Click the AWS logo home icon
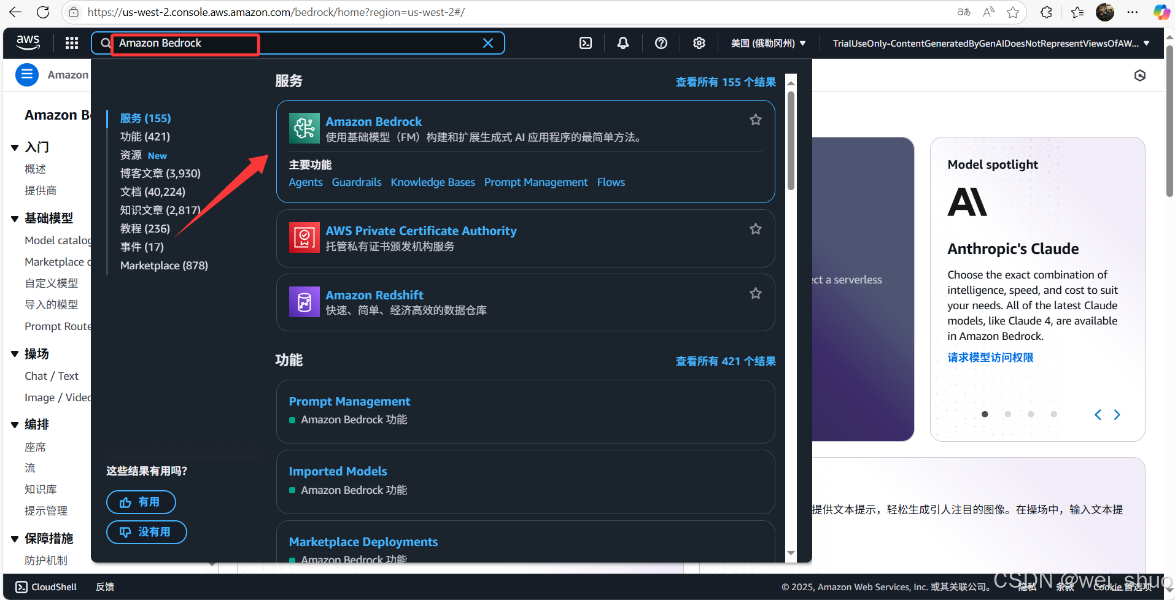Screen dimensions: 1175x600 (28, 42)
